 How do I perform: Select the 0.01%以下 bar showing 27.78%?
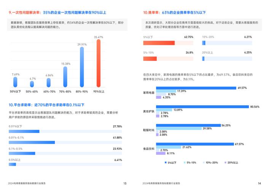click(24, 131)
